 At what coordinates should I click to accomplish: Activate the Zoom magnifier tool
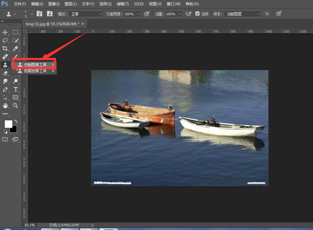15,105
